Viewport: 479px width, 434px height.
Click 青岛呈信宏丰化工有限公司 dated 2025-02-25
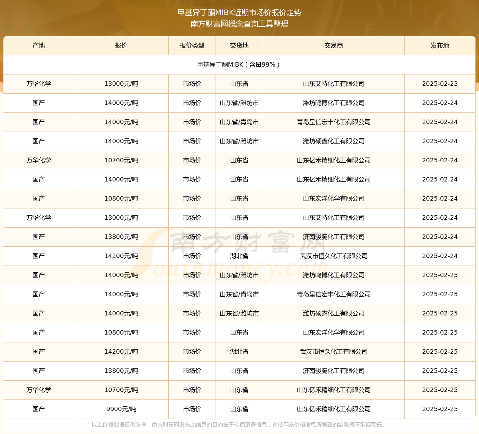pos(334,294)
